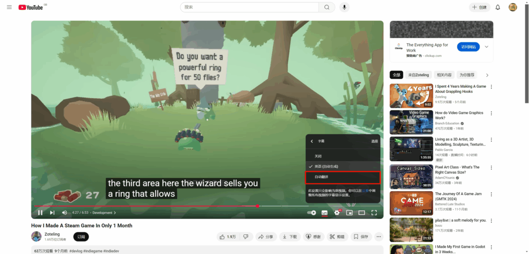Click the 设置 link in subtitles note

[x=365, y=190]
